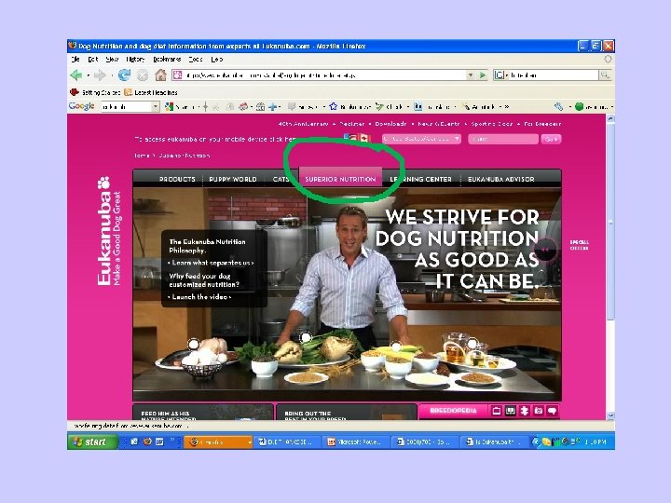Select the Learning Center tab
The image size is (671, 503).
[420, 179]
